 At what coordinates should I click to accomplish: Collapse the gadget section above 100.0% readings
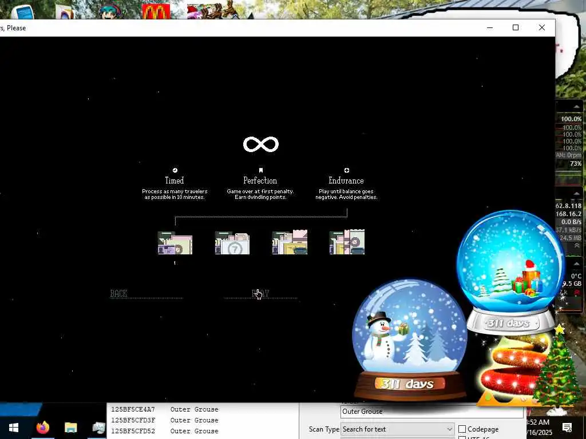coord(576,107)
